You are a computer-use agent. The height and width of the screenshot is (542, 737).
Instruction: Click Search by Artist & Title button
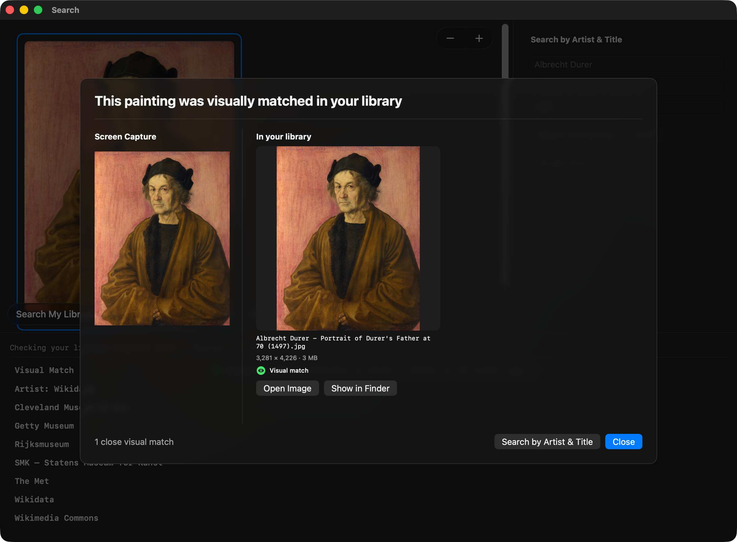point(547,442)
